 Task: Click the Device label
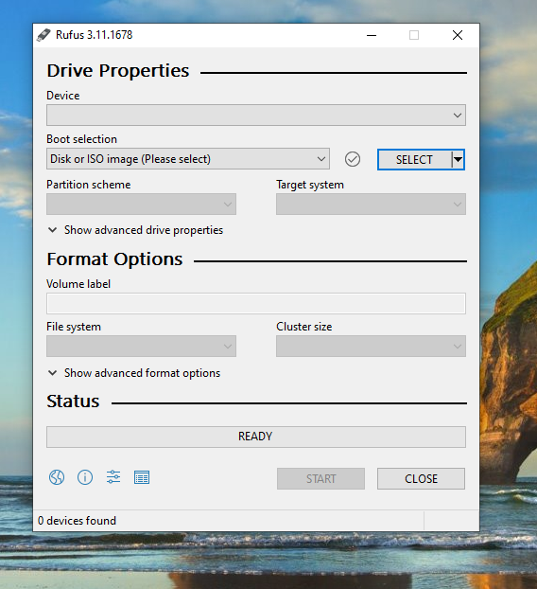pos(63,96)
